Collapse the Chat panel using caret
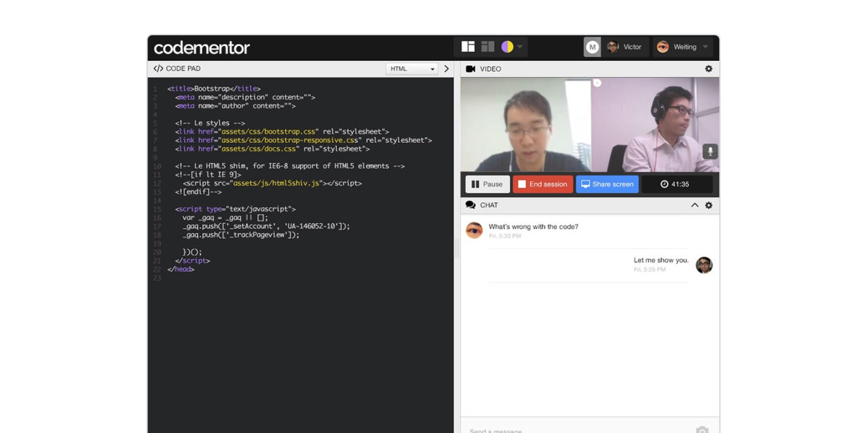Viewport: 867px width, 433px height. click(694, 205)
